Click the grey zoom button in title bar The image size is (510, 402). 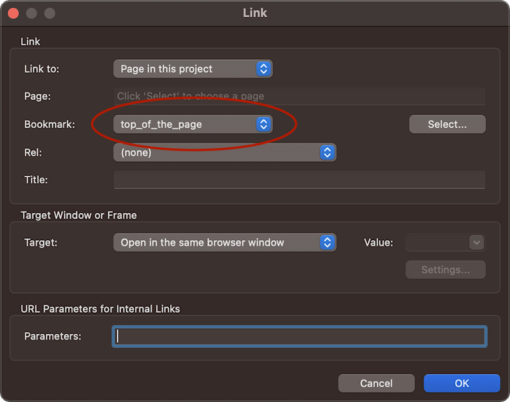pos(50,13)
